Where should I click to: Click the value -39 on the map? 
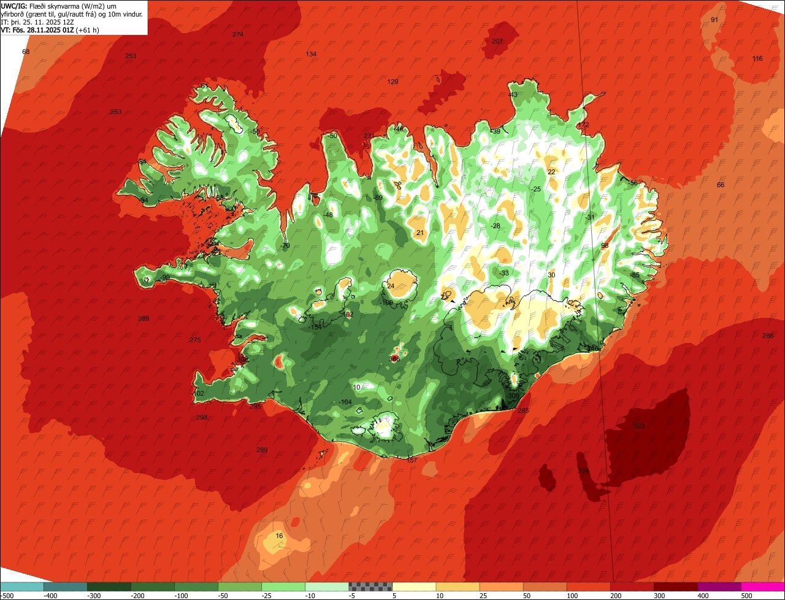point(496,131)
